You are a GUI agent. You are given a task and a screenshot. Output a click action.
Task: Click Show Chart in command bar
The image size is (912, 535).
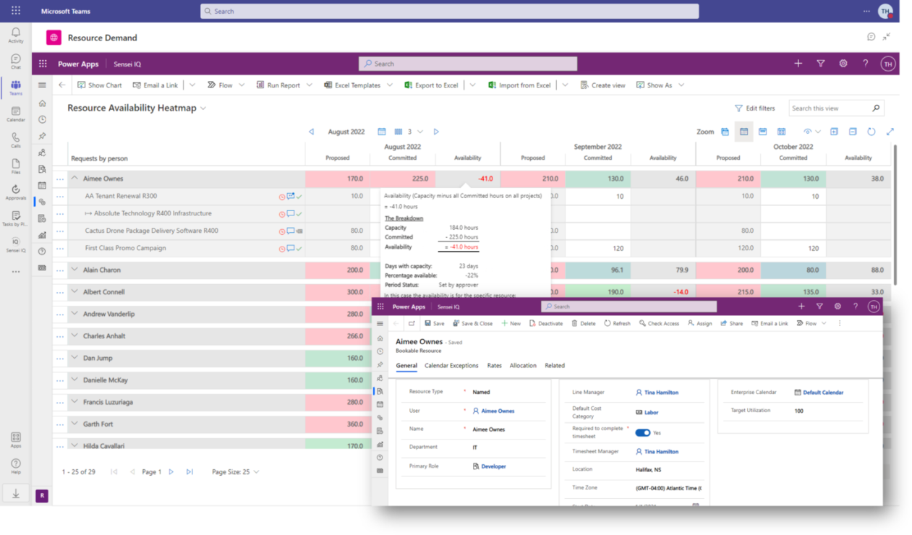pos(98,85)
